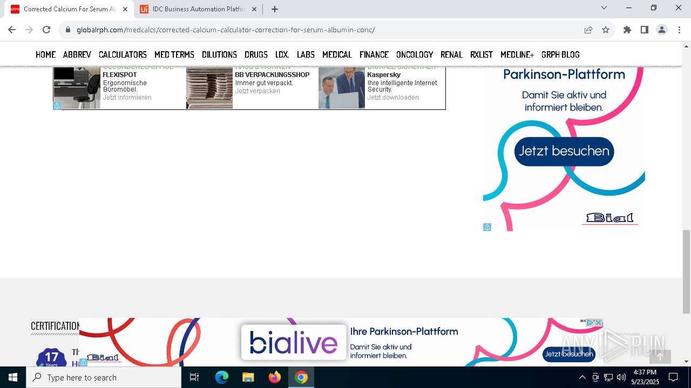Viewport: 691px width, 388px height.
Task: Click the taskbar search box
Action: click(104, 377)
